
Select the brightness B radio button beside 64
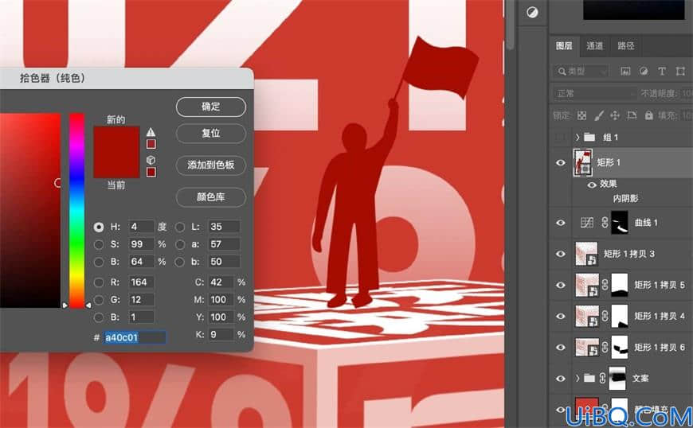[x=99, y=262]
